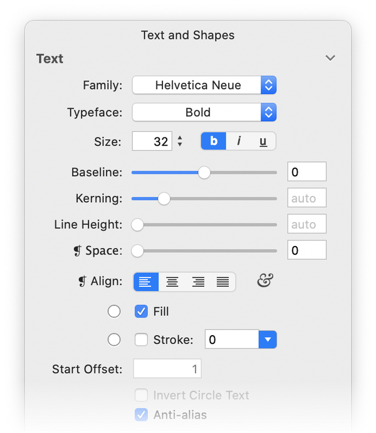Viewport: 376px width, 433px height.
Task: Click the Kerning slider handle
Action: pyautogui.click(x=164, y=199)
